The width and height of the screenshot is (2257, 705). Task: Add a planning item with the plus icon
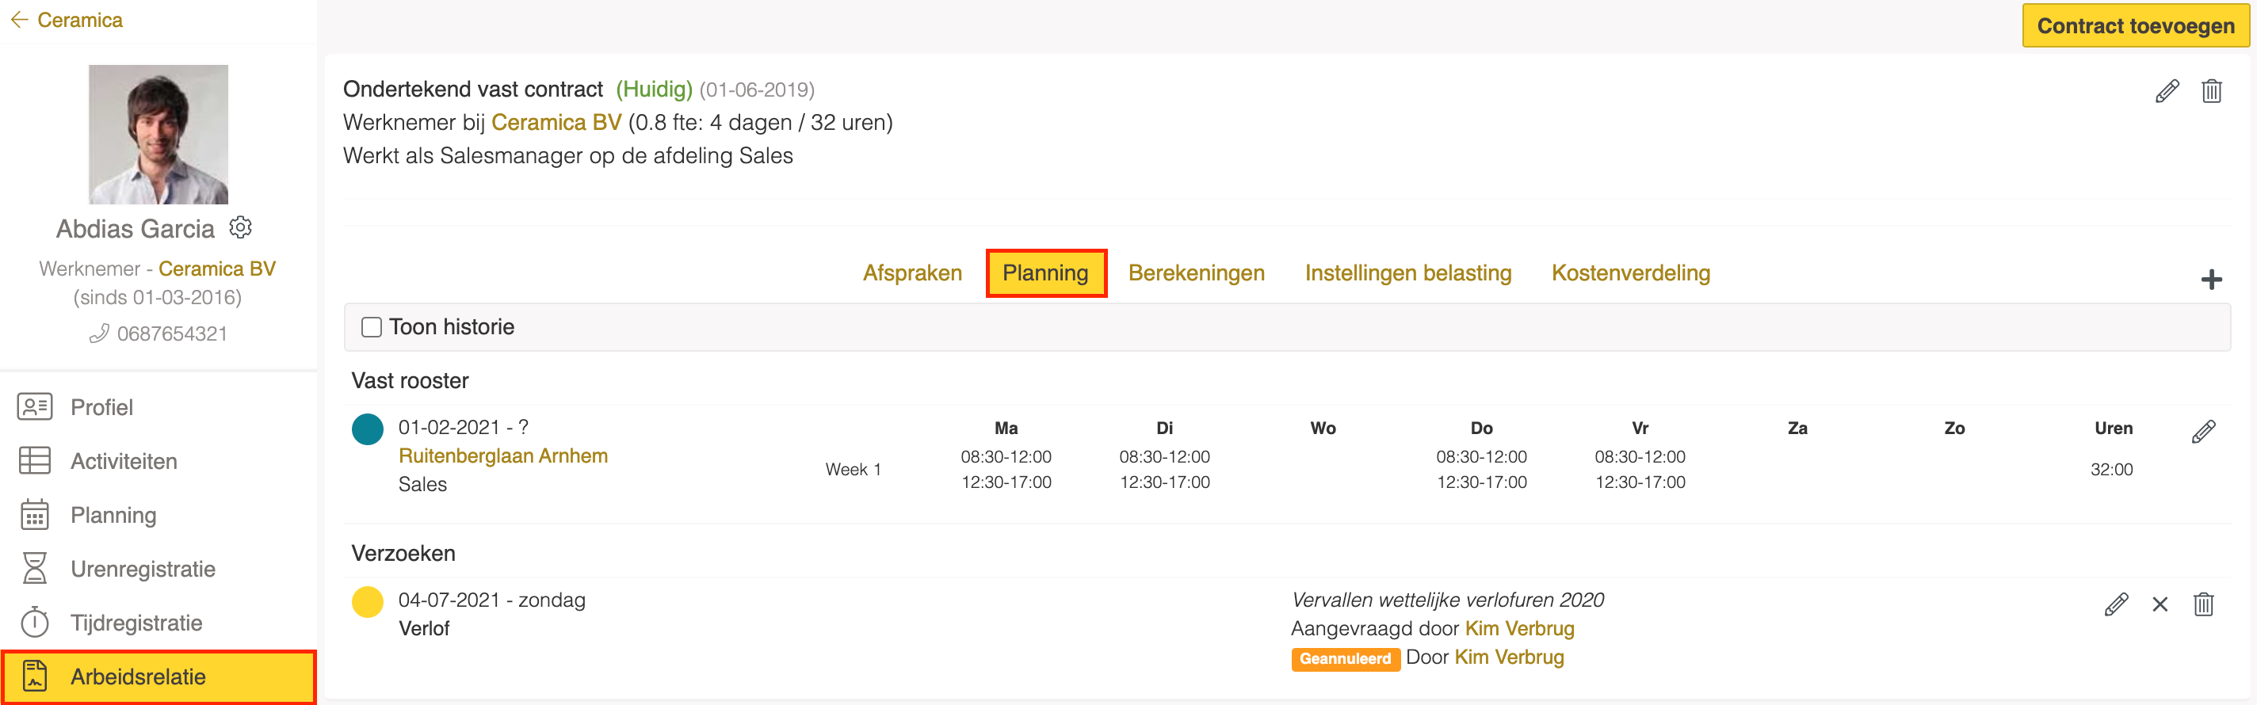point(2212,280)
